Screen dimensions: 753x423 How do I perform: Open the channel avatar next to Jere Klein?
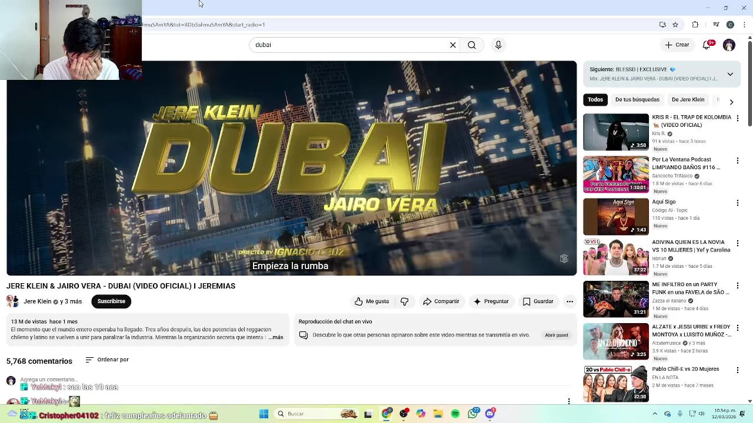pos(12,301)
